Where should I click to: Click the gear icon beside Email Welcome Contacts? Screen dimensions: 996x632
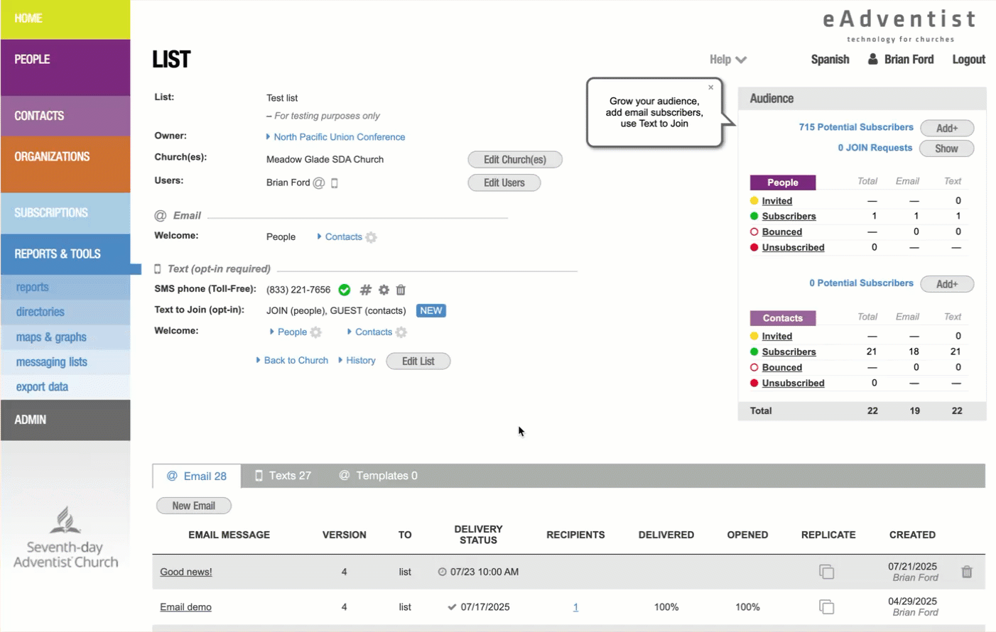(x=371, y=237)
